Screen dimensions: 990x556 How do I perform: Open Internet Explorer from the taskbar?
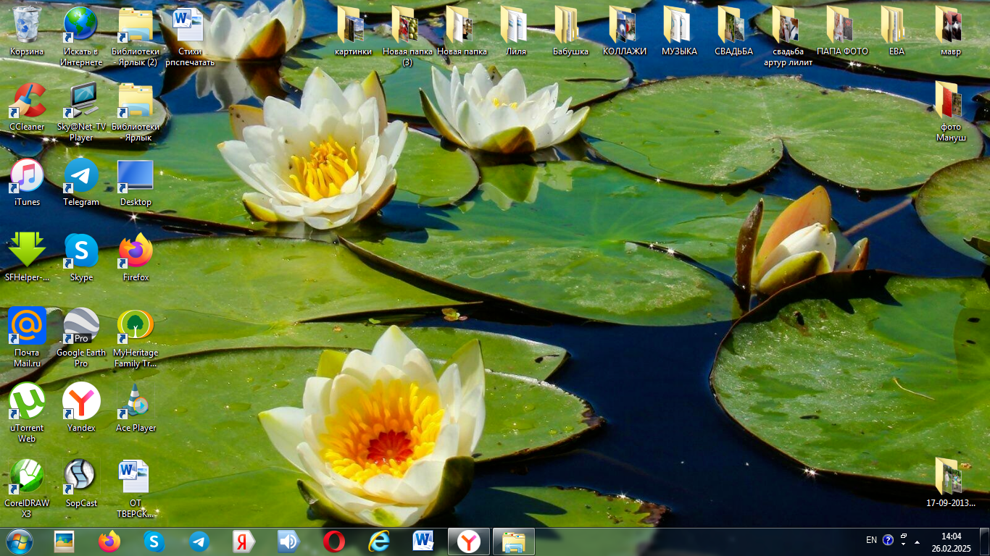(378, 542)
